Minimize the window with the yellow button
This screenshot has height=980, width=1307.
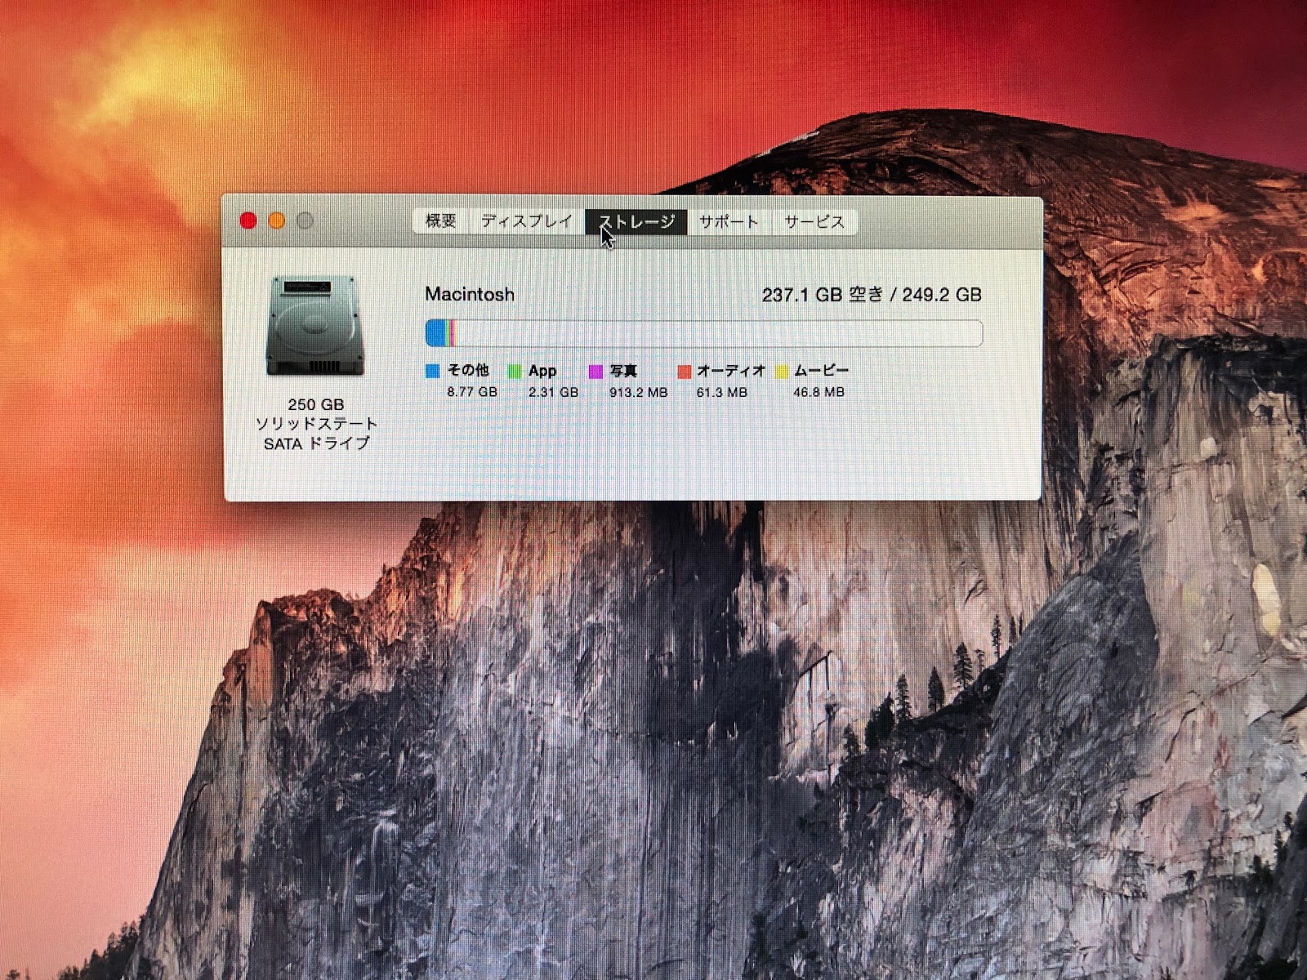tap(277, 220)
